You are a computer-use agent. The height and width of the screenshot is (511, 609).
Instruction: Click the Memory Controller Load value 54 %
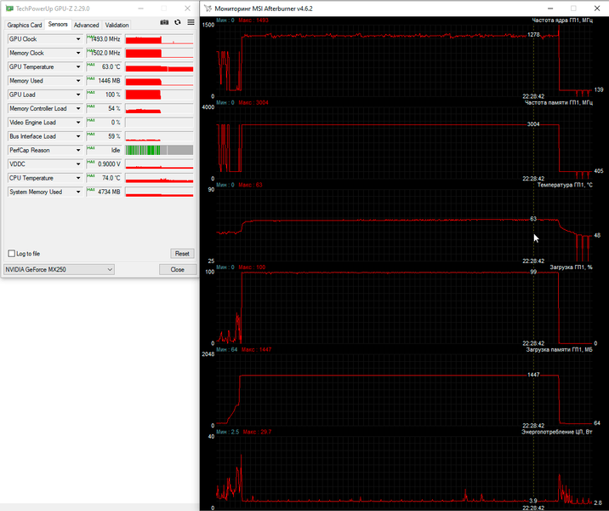click(104, 108)
